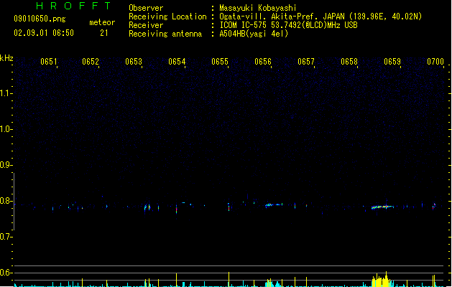The height and width of the screenshot is (287, 452).
Task: Click the 0653 time marker
Action: pos(134,62)
